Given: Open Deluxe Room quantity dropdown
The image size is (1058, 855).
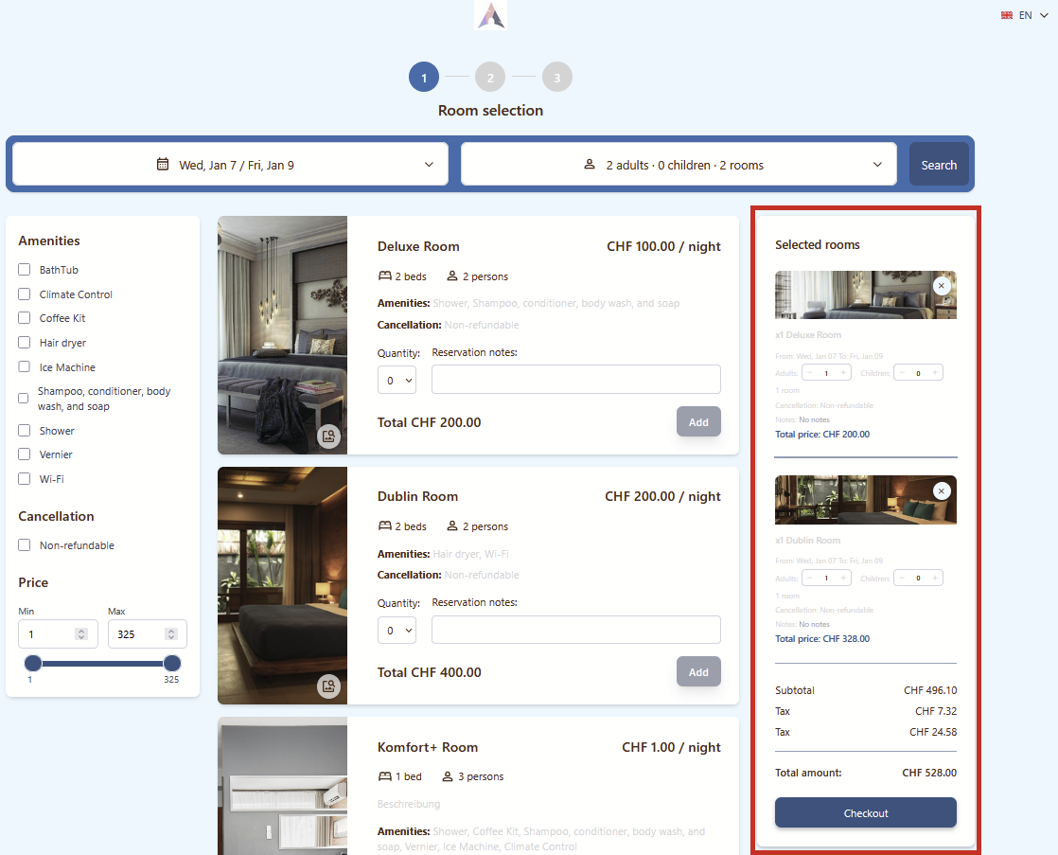Looking at the screenshot, I should (397, 380).
